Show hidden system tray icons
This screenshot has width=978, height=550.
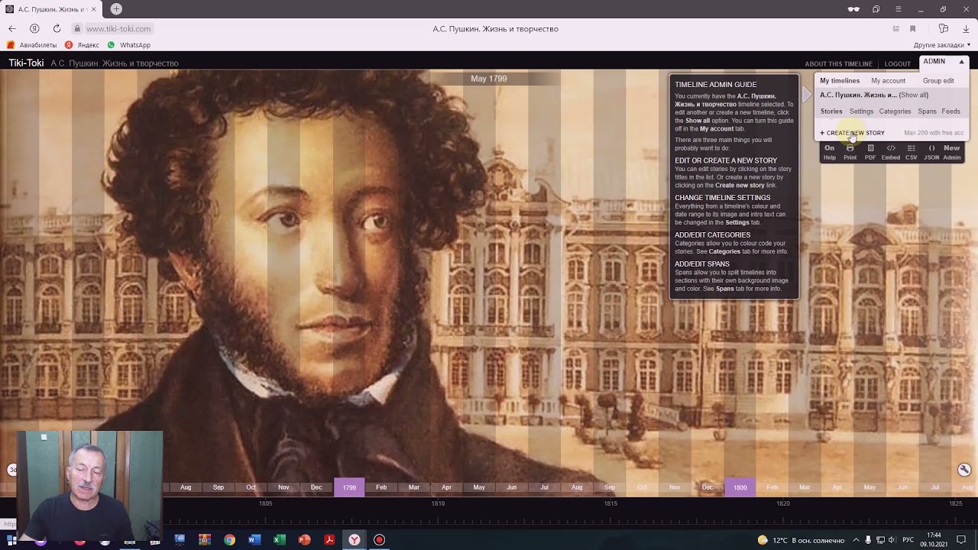[x=856, y=541]
